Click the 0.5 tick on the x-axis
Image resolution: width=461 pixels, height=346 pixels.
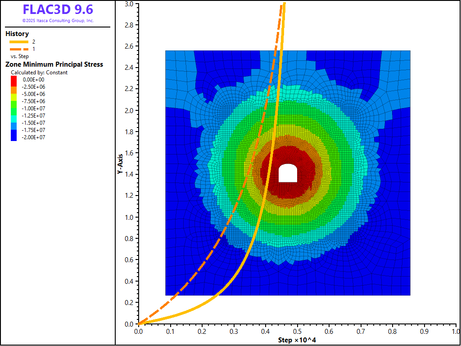tap(297, 331)
